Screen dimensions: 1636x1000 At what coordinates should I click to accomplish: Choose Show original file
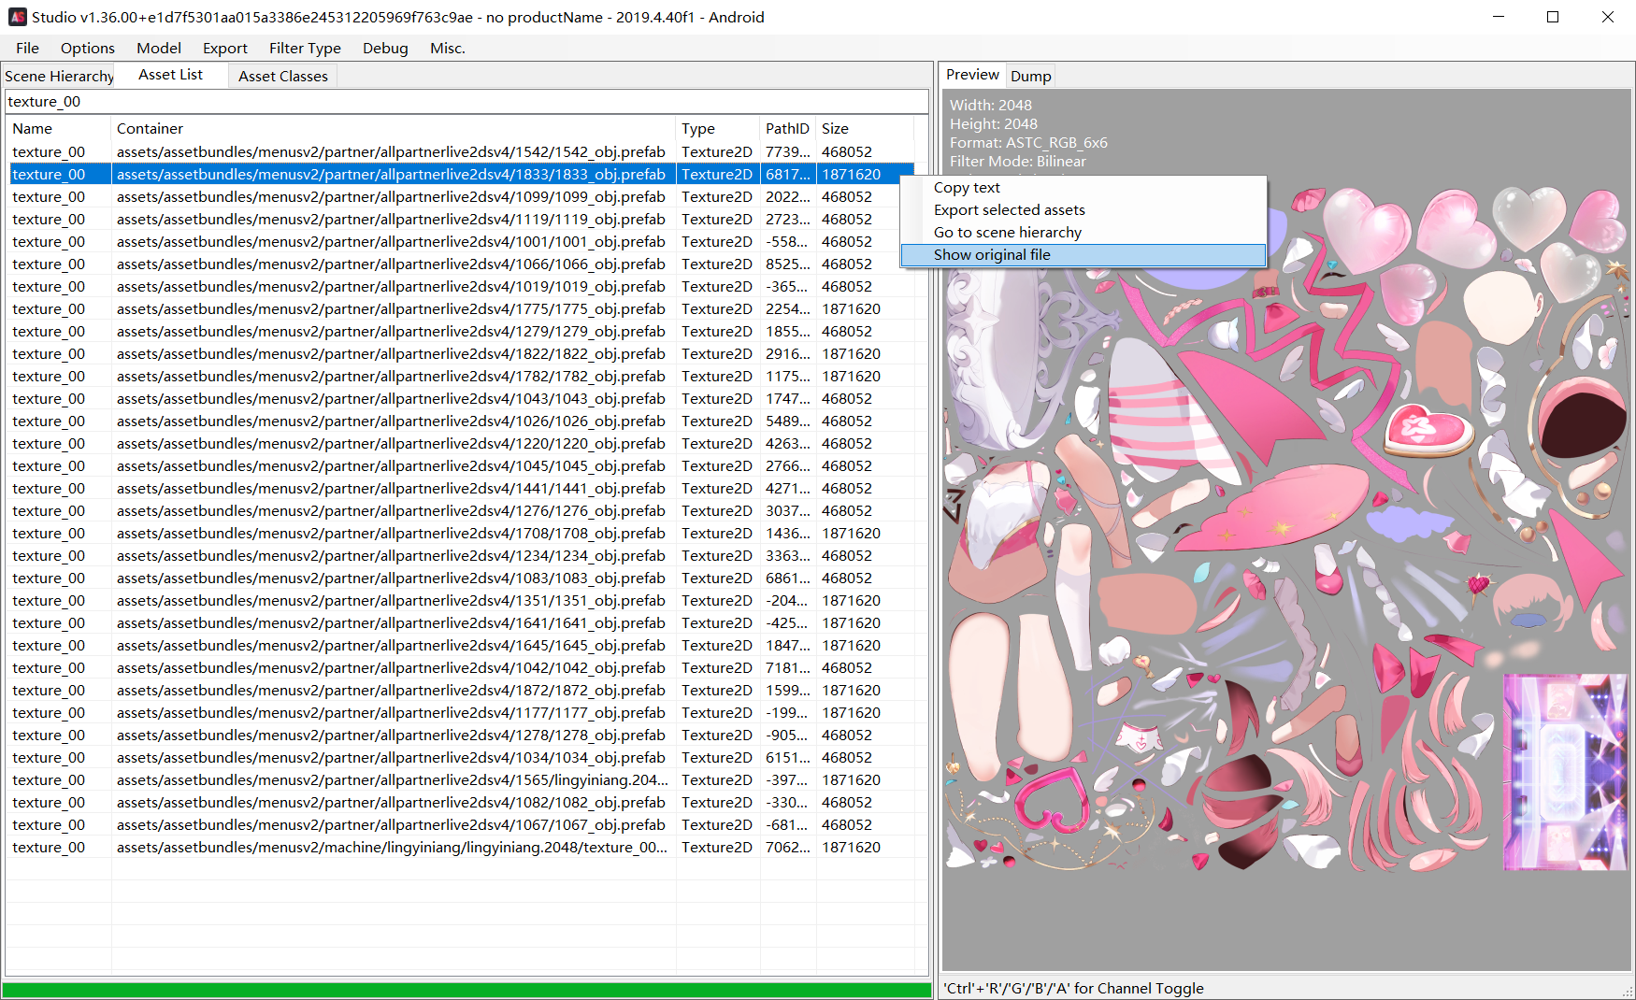pyautogui.click(x=1083, y=254)
